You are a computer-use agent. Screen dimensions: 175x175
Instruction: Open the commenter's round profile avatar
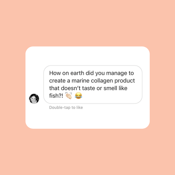pyautogui.click(x=34, y=99)
